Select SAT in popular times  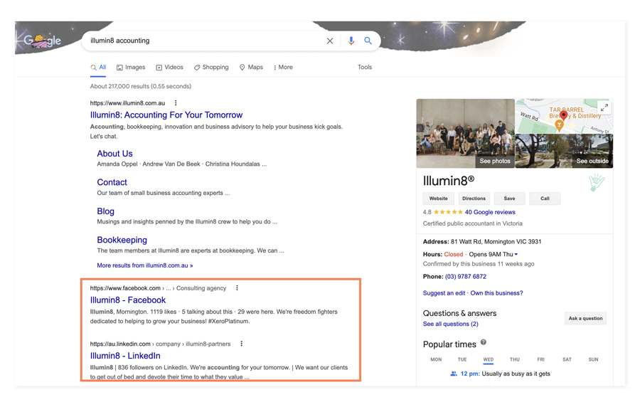pos(567,359)
